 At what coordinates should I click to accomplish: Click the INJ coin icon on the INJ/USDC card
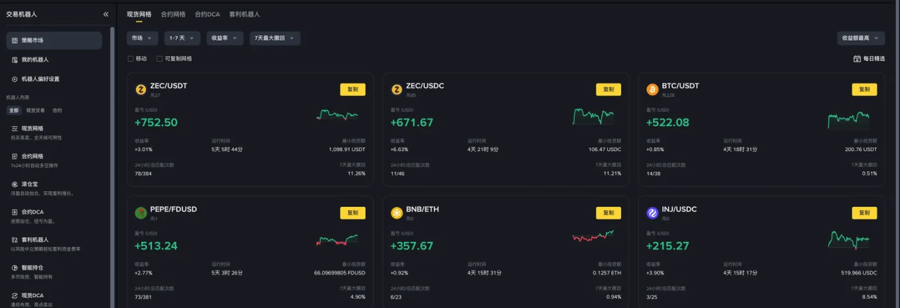652,213
